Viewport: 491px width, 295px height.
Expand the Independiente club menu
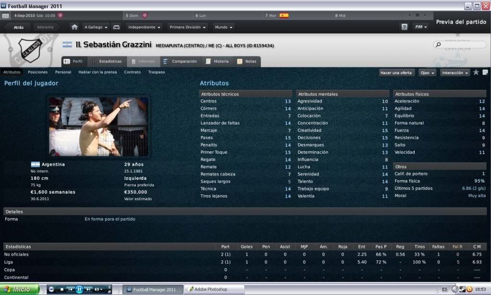(x=144, y=27)
